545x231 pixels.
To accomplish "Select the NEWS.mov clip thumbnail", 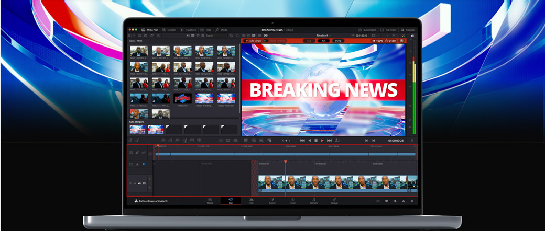I will coord(182,98).
